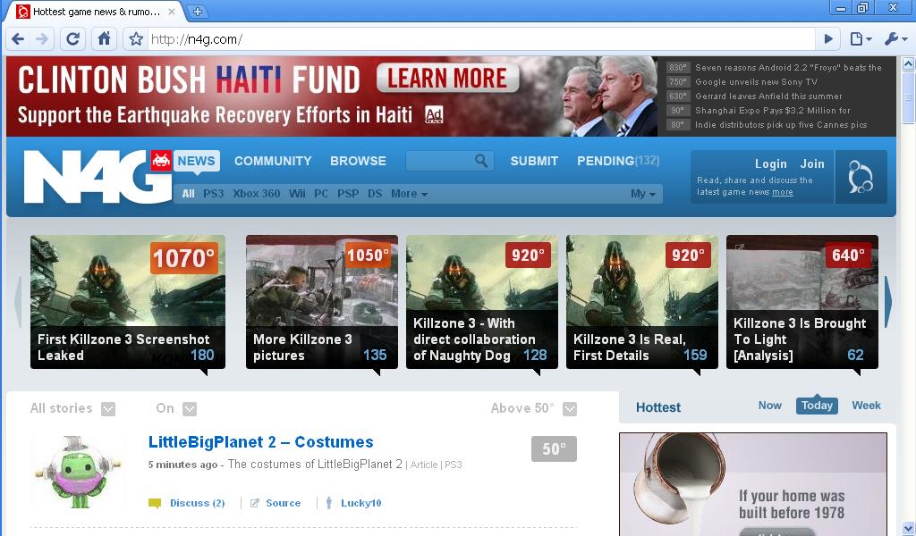The width and height of the screenshot is (916, 536).
Task: Click the Go arrow beside the address bar
Action: tap(827, 39)
